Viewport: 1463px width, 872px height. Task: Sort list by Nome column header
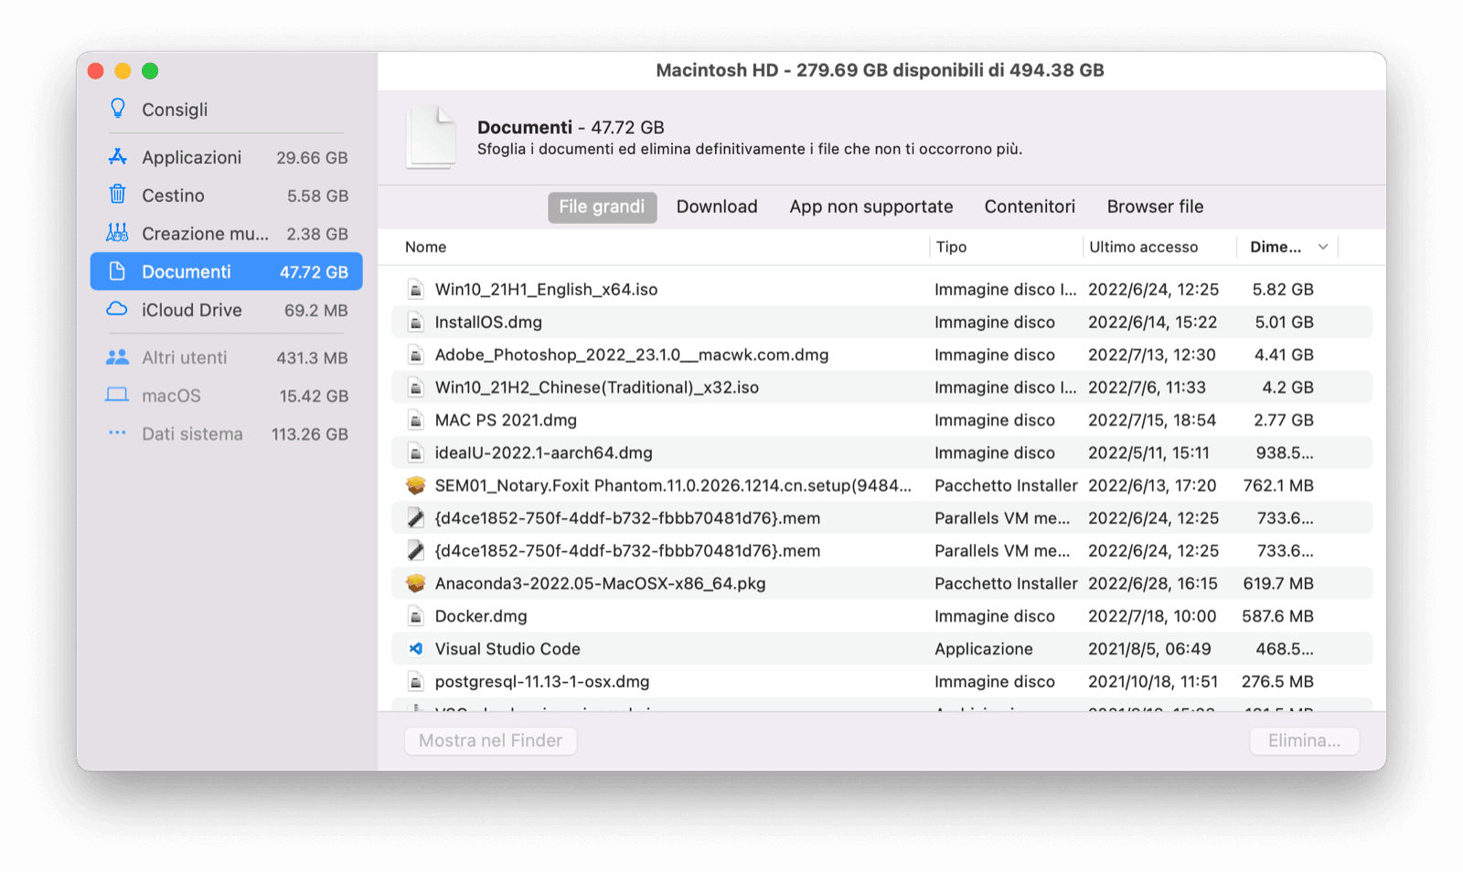pos(426,247)
